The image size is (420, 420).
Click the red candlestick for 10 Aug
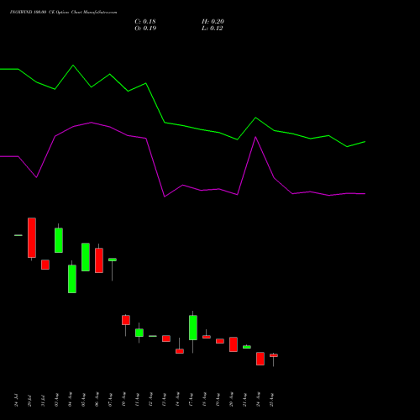pyautogui.click(x=126, y=320)
